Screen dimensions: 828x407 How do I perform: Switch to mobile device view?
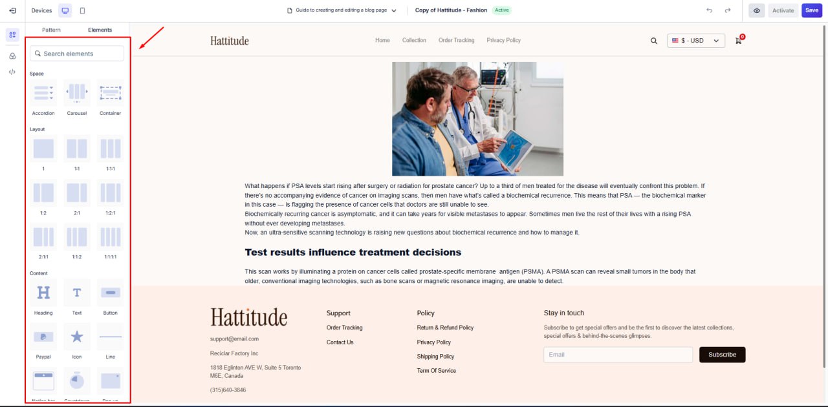(82, 10)
